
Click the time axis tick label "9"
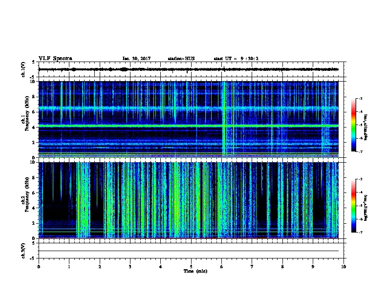[x=313, y=267]
